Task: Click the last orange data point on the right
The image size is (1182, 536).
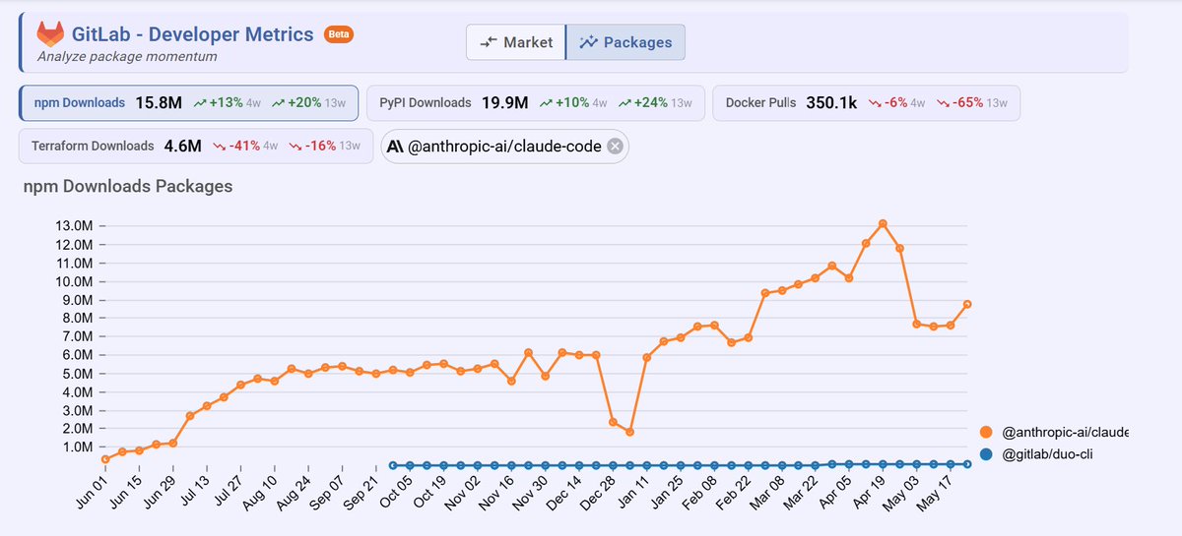Action: click(x=967, y=304)
